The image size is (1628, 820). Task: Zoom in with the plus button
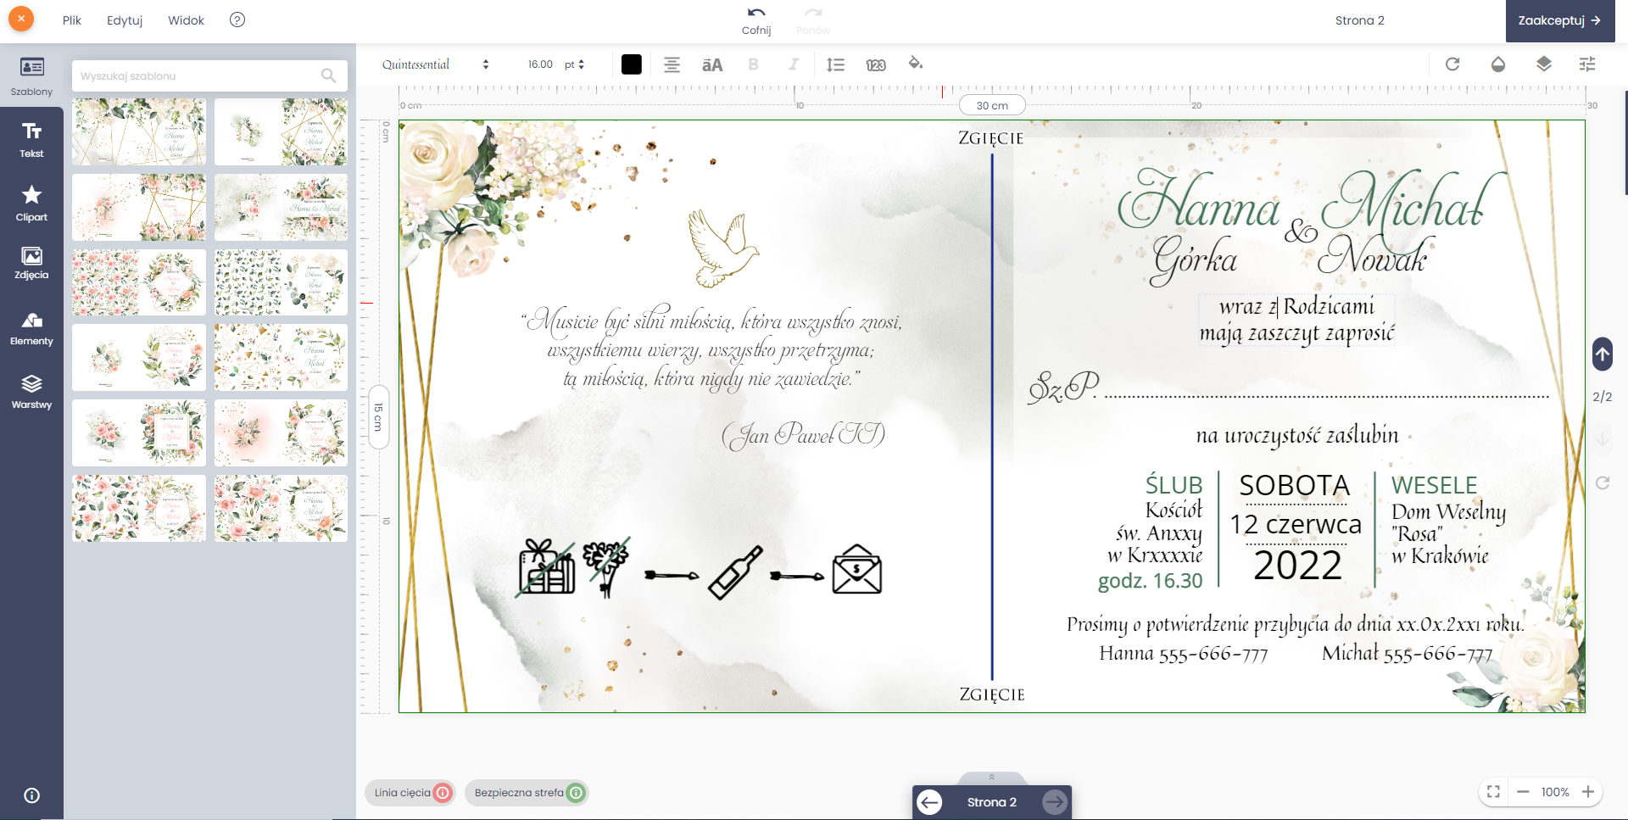tap(1588, 792)
